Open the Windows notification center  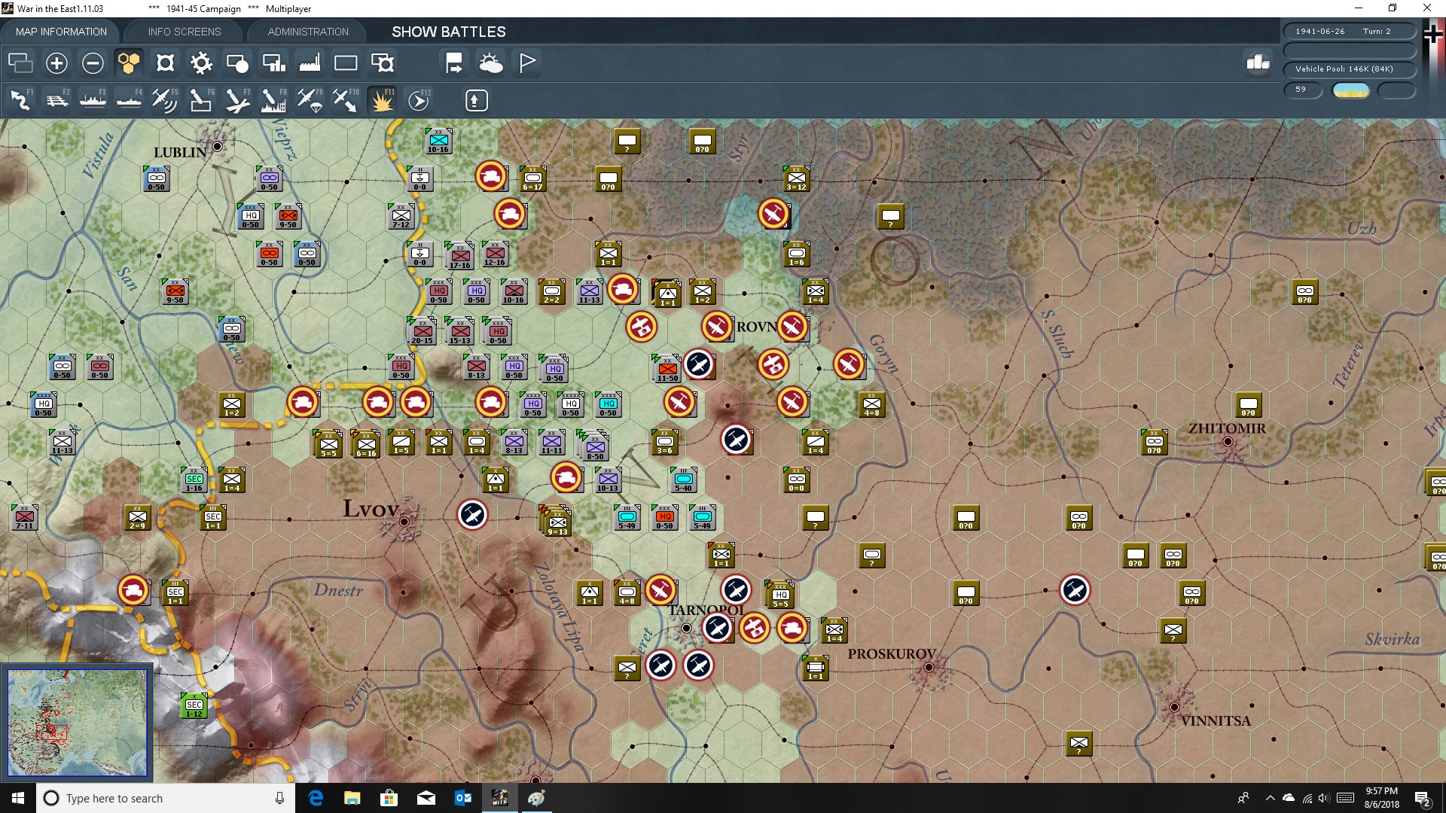pos(1423,798)
